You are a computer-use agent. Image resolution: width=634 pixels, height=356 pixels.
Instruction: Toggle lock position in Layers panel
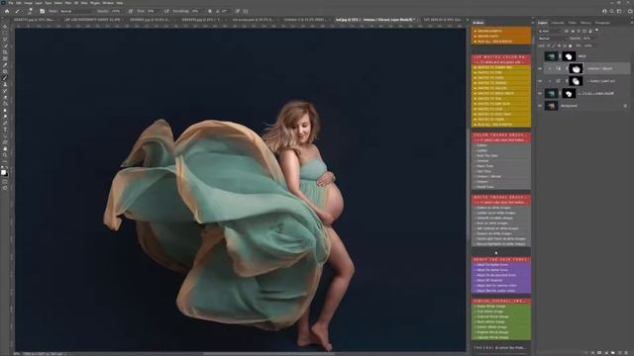pyautogui.click(x=559, y=46)
